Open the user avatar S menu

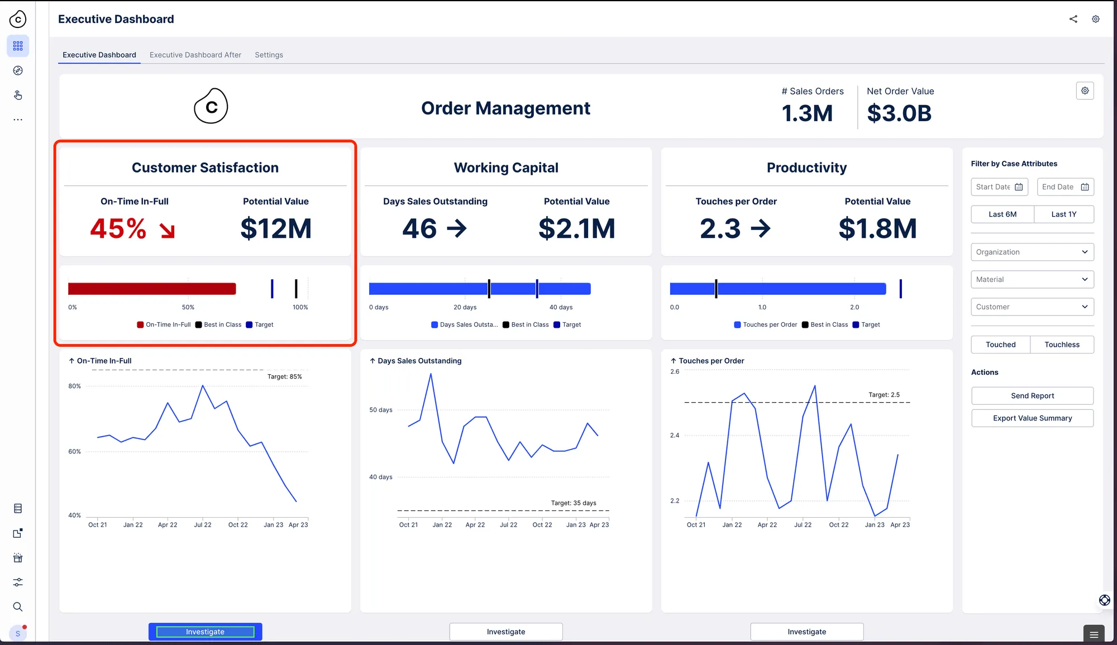point(18,633)
